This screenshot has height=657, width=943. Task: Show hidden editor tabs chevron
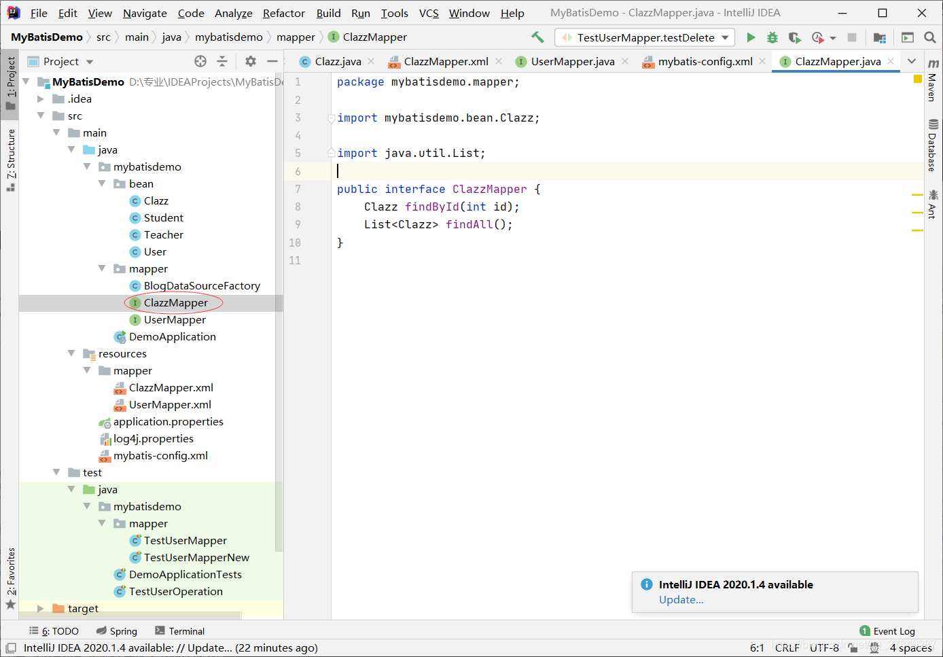(x=912, y=61)
